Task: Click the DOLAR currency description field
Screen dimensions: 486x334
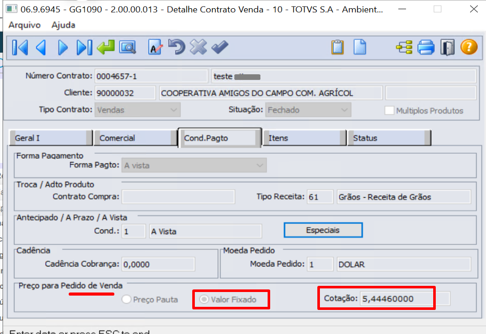Action: [404, 264]
